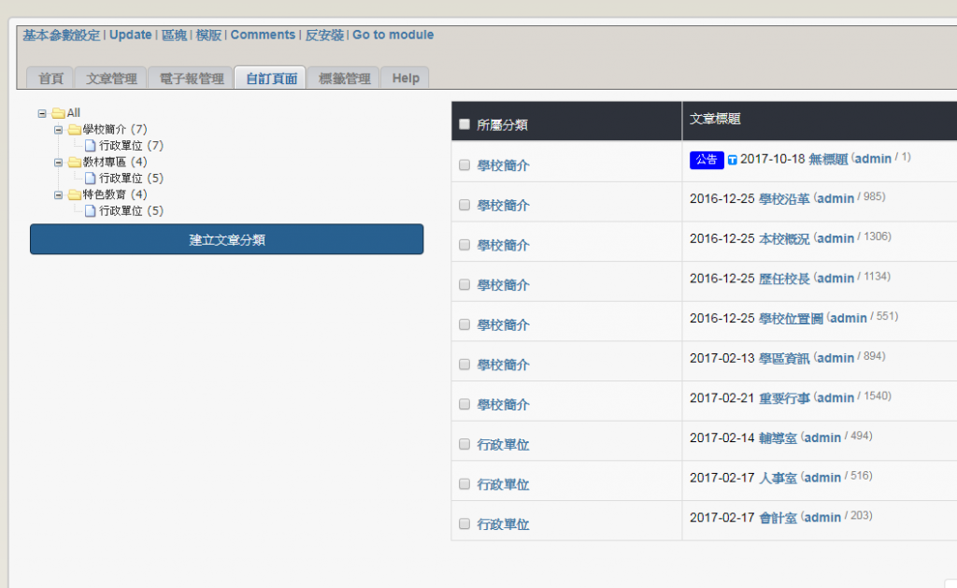Click the Go to module link
Image resolution: width=957 pixels, height=588 pixels.
(393, 35)
